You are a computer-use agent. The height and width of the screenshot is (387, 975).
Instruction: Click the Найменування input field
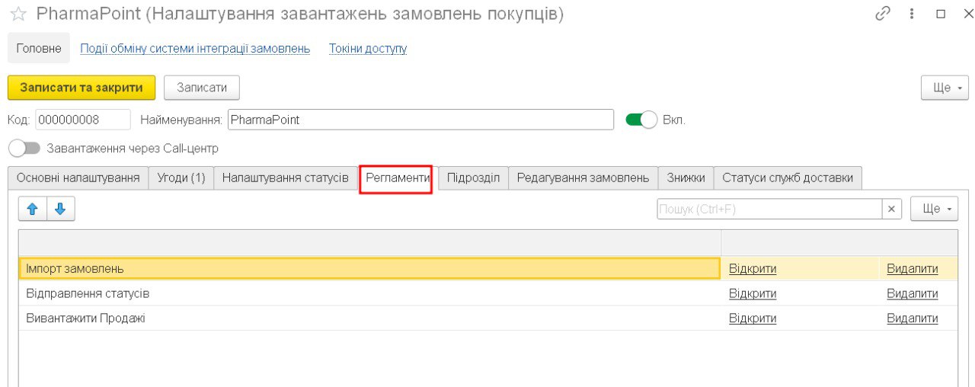click(420, 120)
